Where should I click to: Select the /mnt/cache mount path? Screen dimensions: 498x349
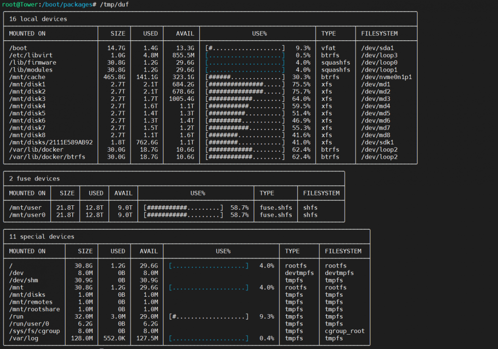(x=27, y=77)
